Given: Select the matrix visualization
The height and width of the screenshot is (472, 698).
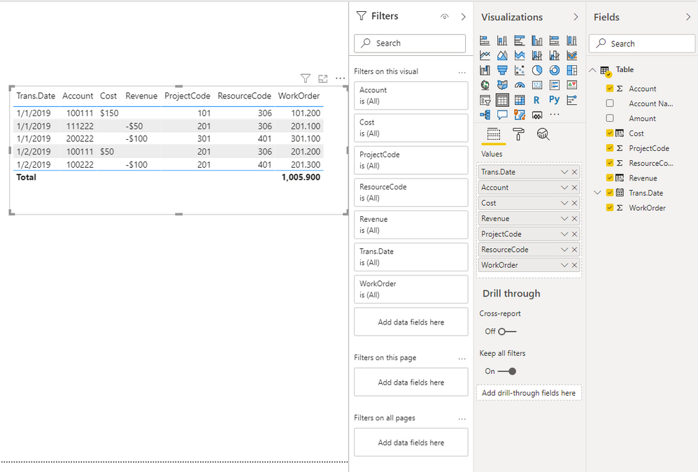Looking at the screenshot, I should (520, 100).
